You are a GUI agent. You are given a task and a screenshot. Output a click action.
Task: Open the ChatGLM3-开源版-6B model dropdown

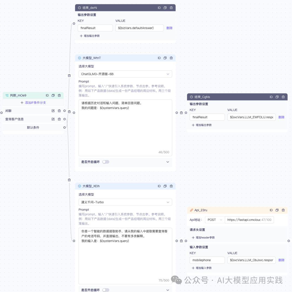click(125, 74)
